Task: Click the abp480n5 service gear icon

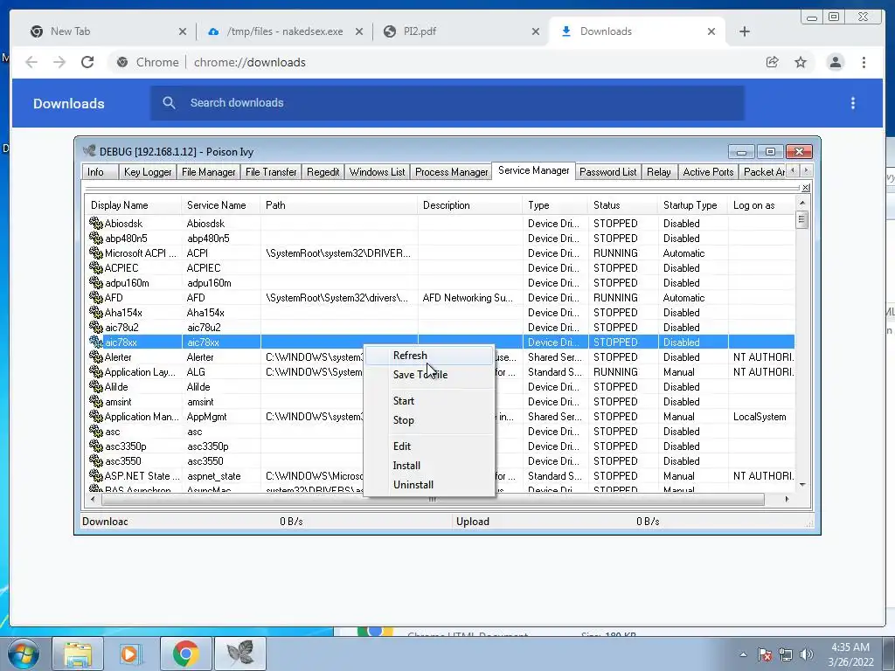Action: coord(96,238)
